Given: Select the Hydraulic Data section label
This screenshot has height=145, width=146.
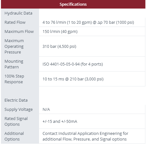Looking at the screenshot, I should click(x=18, y=13).
